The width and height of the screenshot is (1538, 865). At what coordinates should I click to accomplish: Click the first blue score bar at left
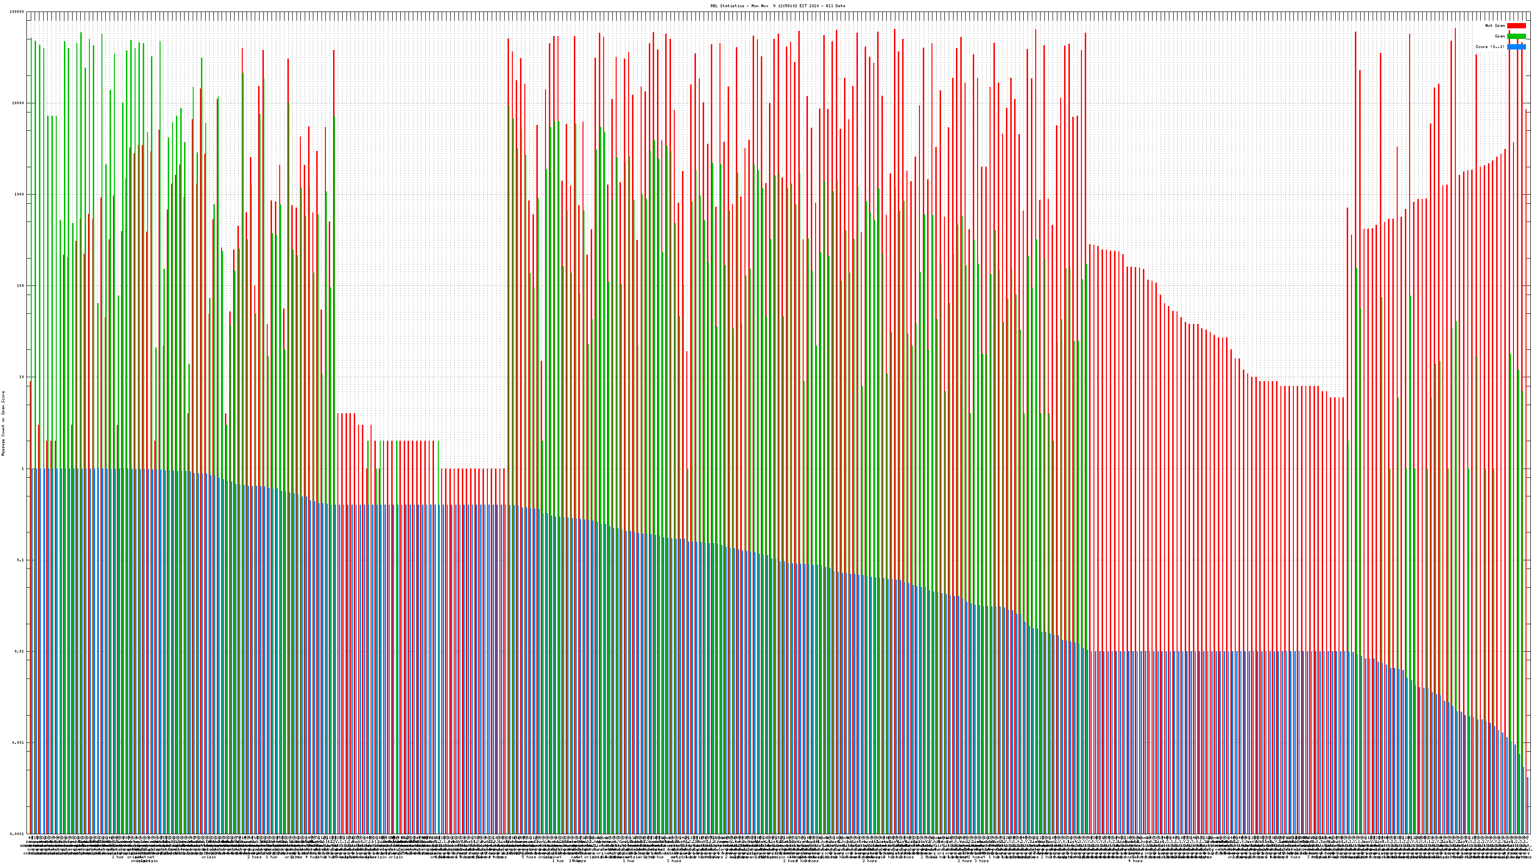pyautogui.click(x=32, y=651)
